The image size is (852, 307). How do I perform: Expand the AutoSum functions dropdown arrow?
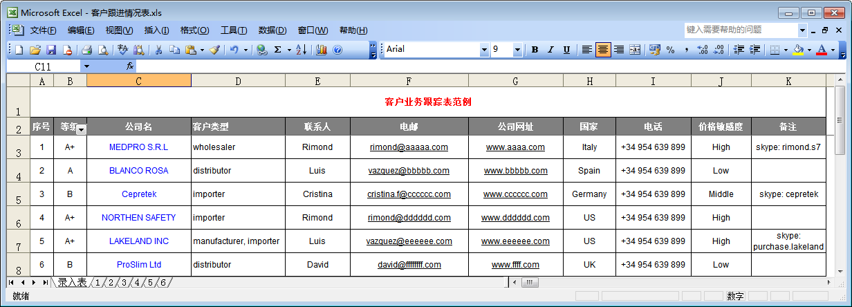click(x=289, y=50)
